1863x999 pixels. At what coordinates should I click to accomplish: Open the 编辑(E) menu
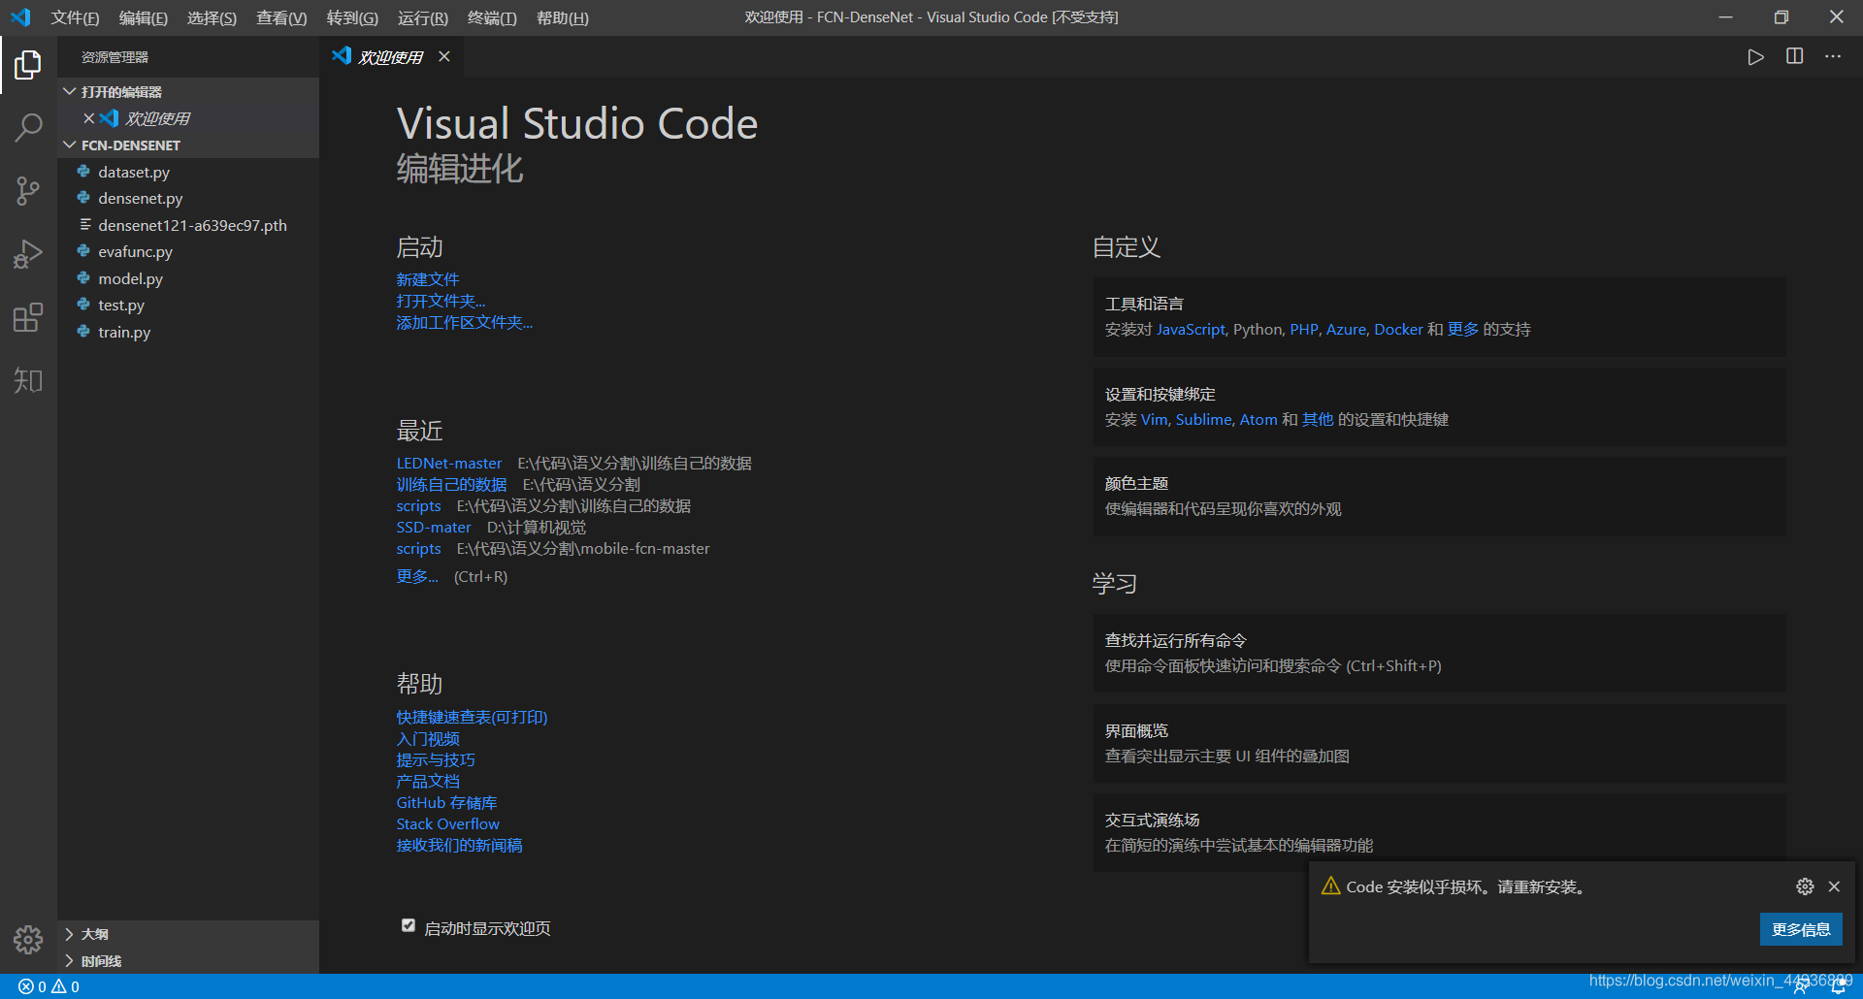click(144, 17)
